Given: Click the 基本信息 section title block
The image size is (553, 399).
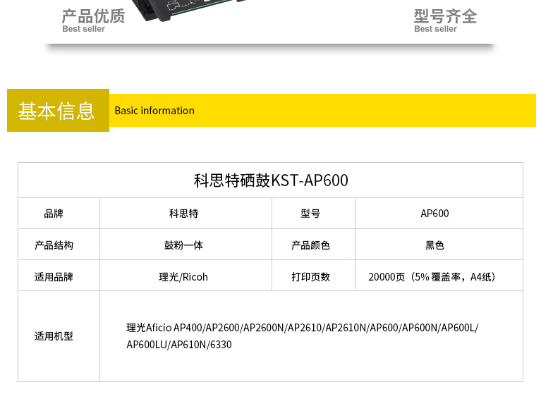Looking at the screenshot, I should (58, 110).
